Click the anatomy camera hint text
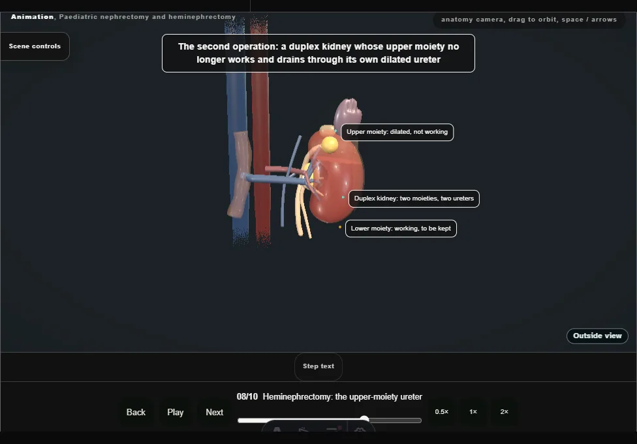This screenshot has height=444, width=637. point(529,20)
